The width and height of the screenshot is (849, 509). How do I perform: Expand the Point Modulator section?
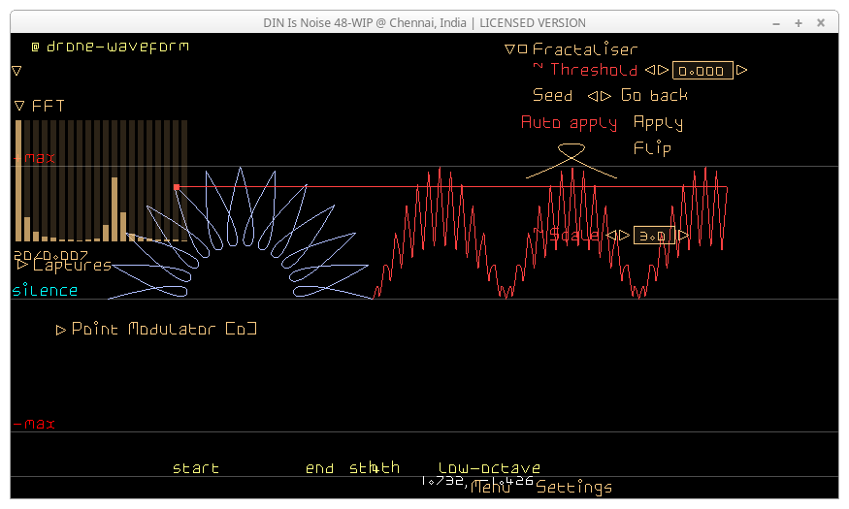click(x=61, y=330)
